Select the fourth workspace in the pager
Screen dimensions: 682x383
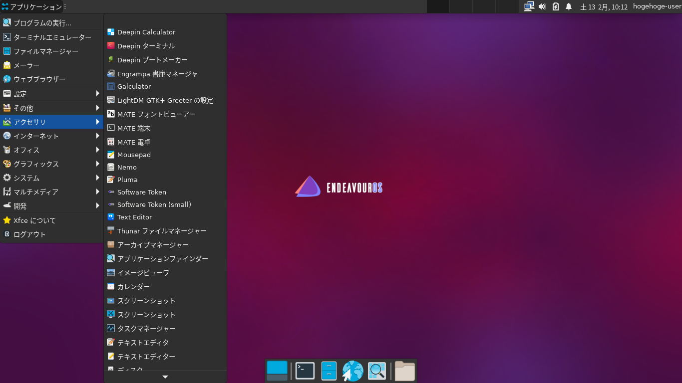pyautogui.click(x=507, y=6)
